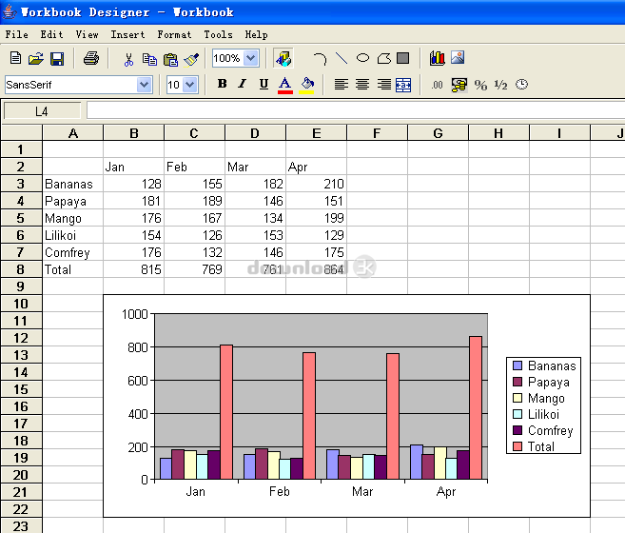Click the Copy icon
The height and width of the screenshot is (533, 625).
pos(149,59)
